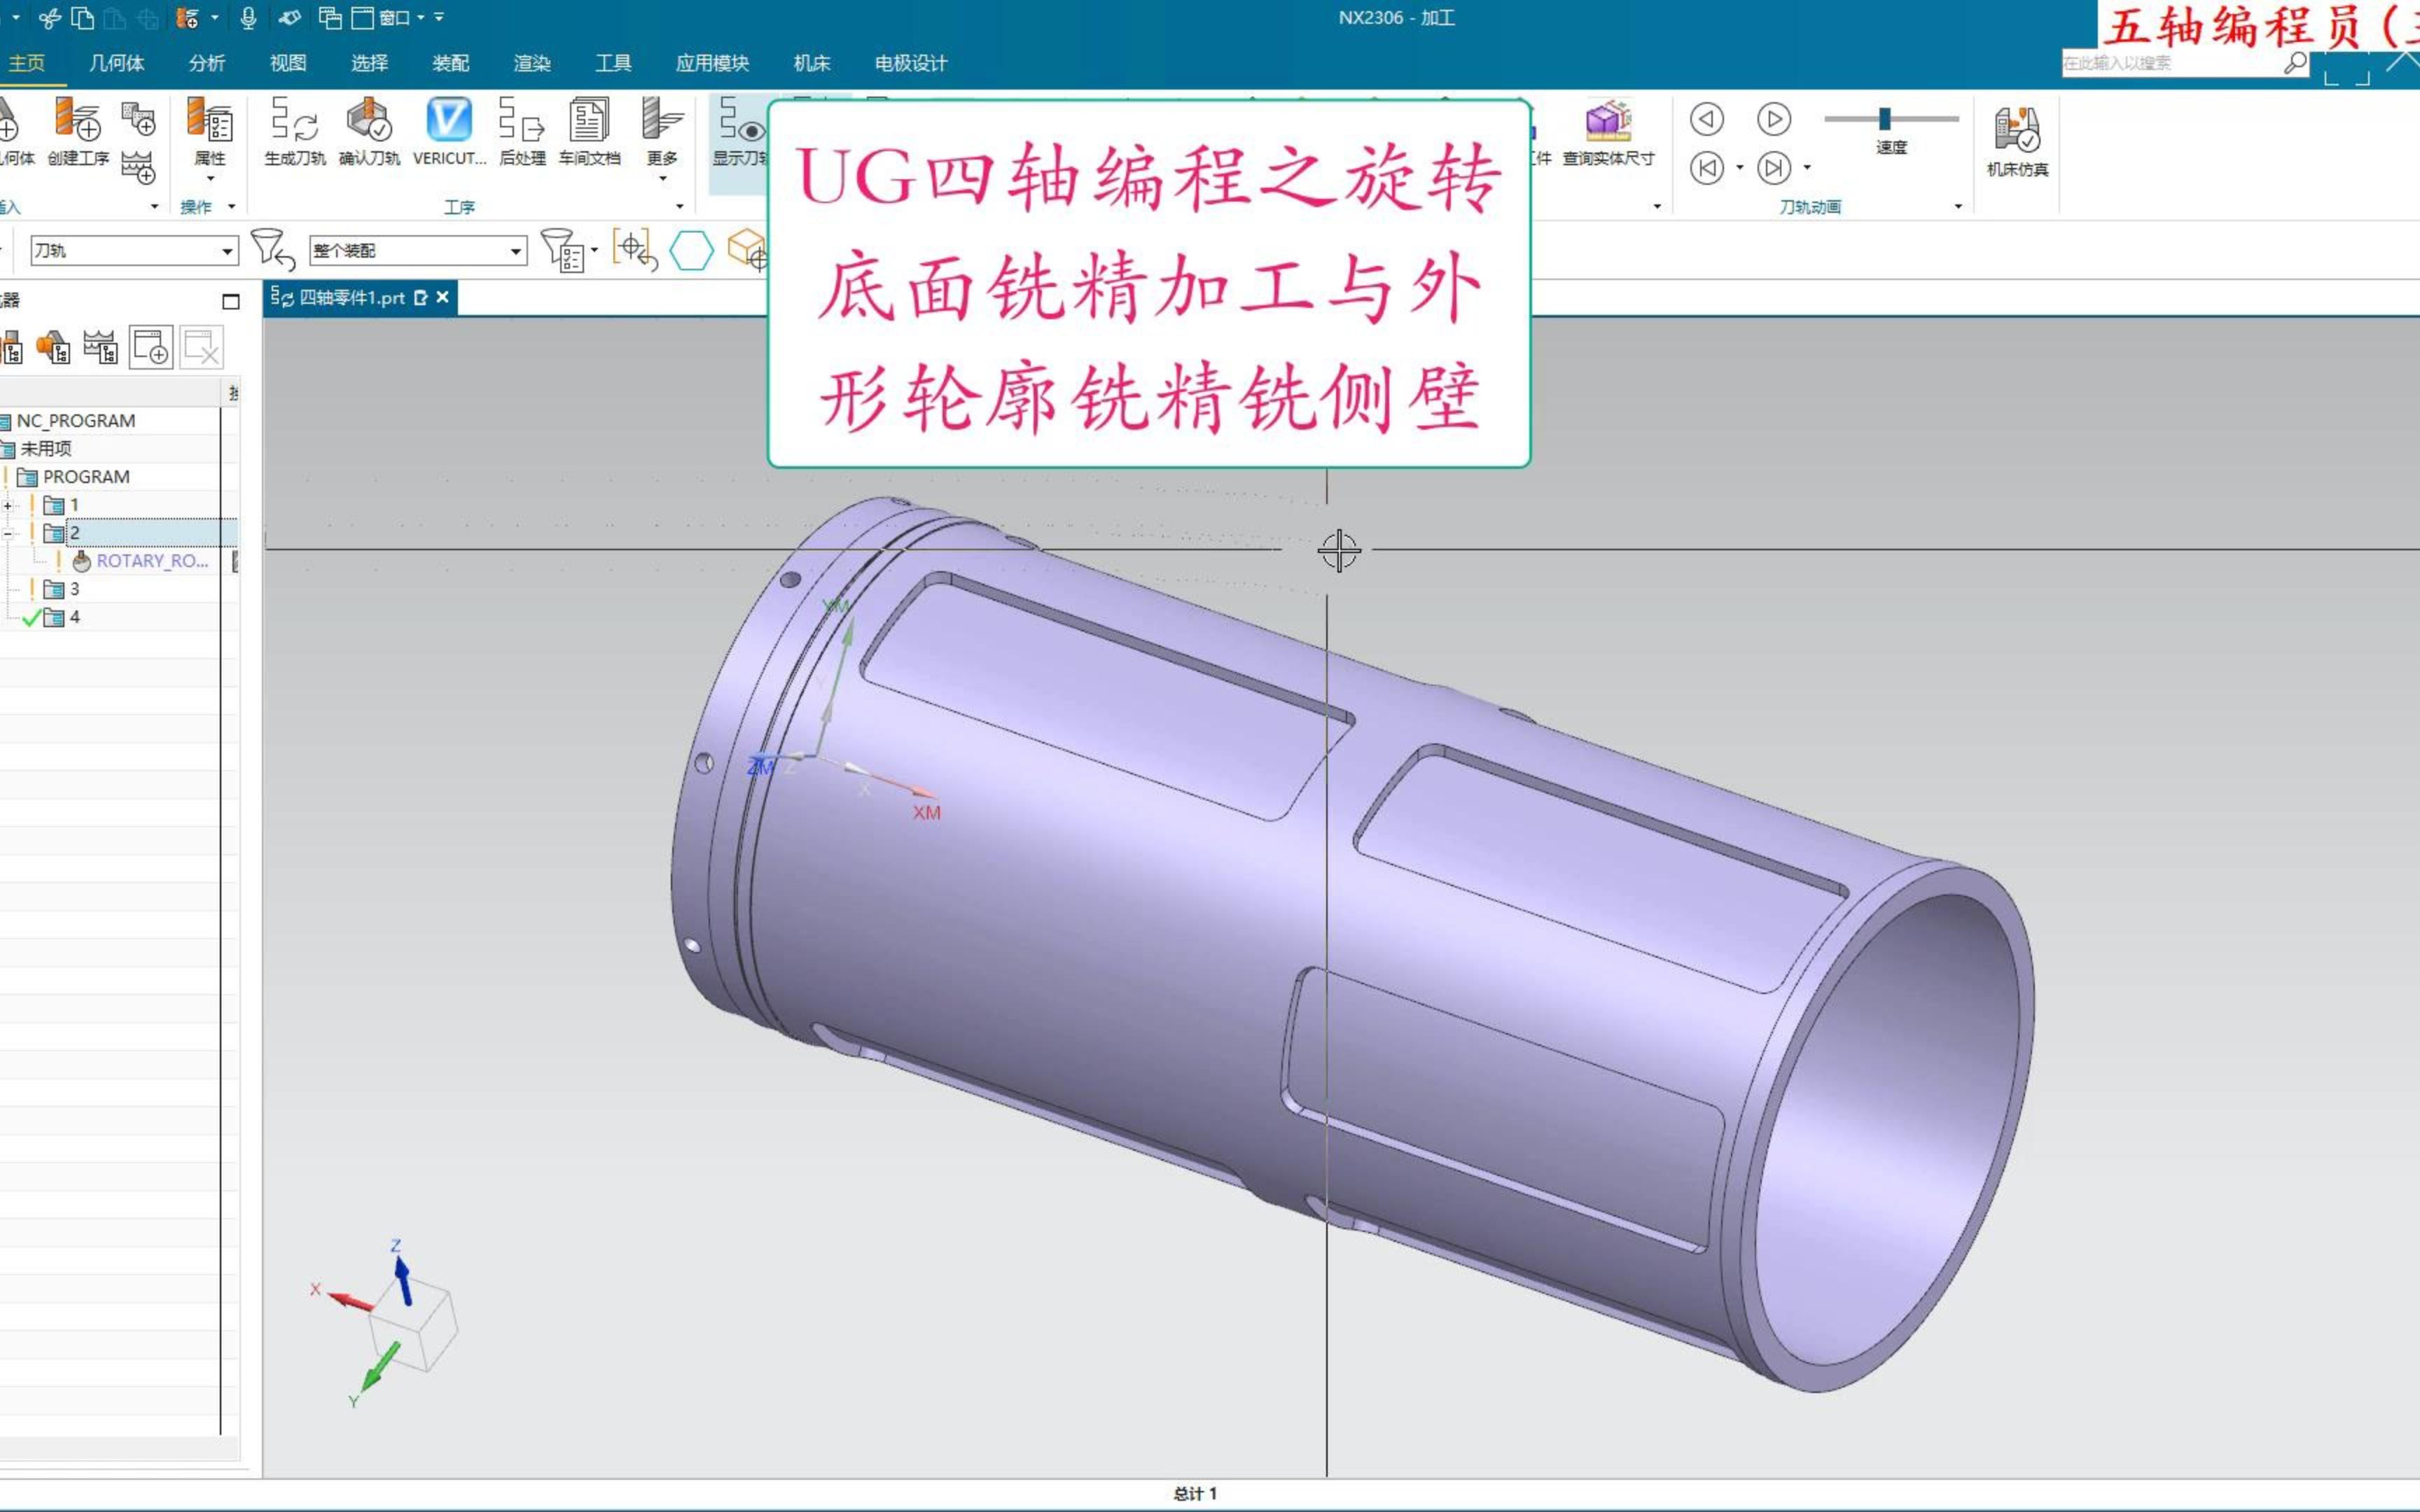Select the 未用项 tree node
The image size is (2420, 1512).
click(x=46, y=449)
